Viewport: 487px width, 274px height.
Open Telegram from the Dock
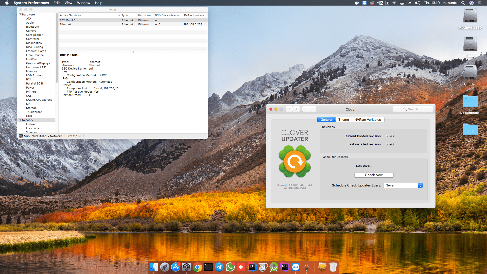pos(219,267)
